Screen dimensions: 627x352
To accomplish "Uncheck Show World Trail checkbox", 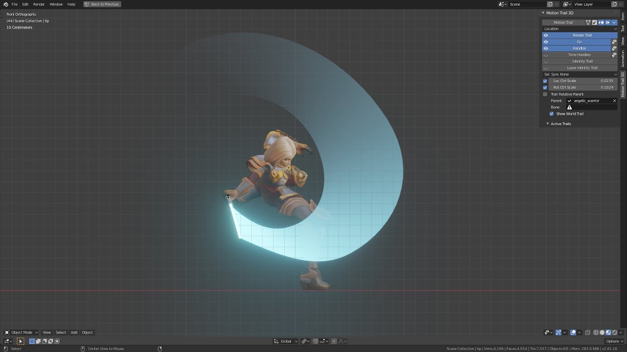I will click(x=552, y=113).
